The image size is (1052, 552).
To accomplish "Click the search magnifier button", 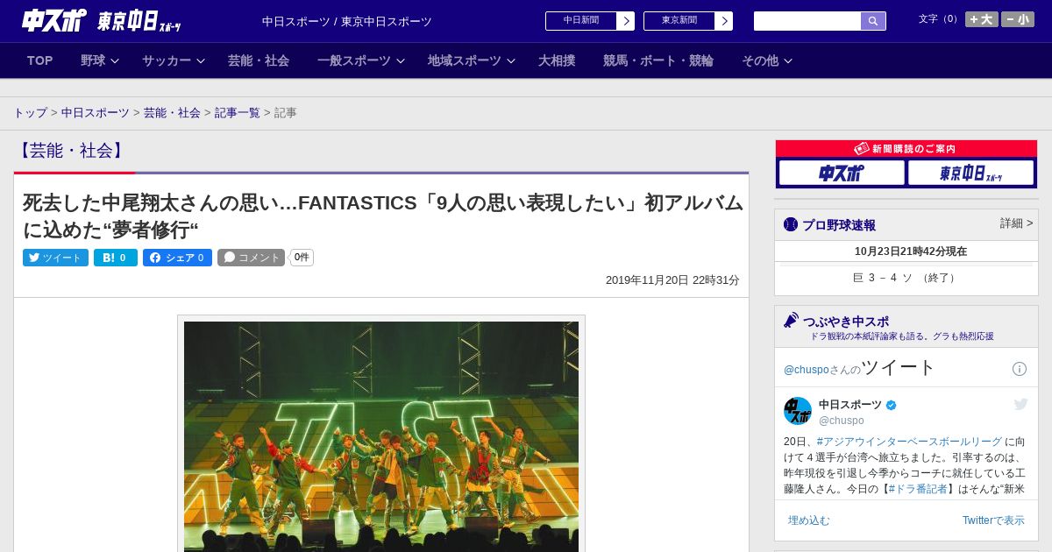I will [x=873, y=21].
